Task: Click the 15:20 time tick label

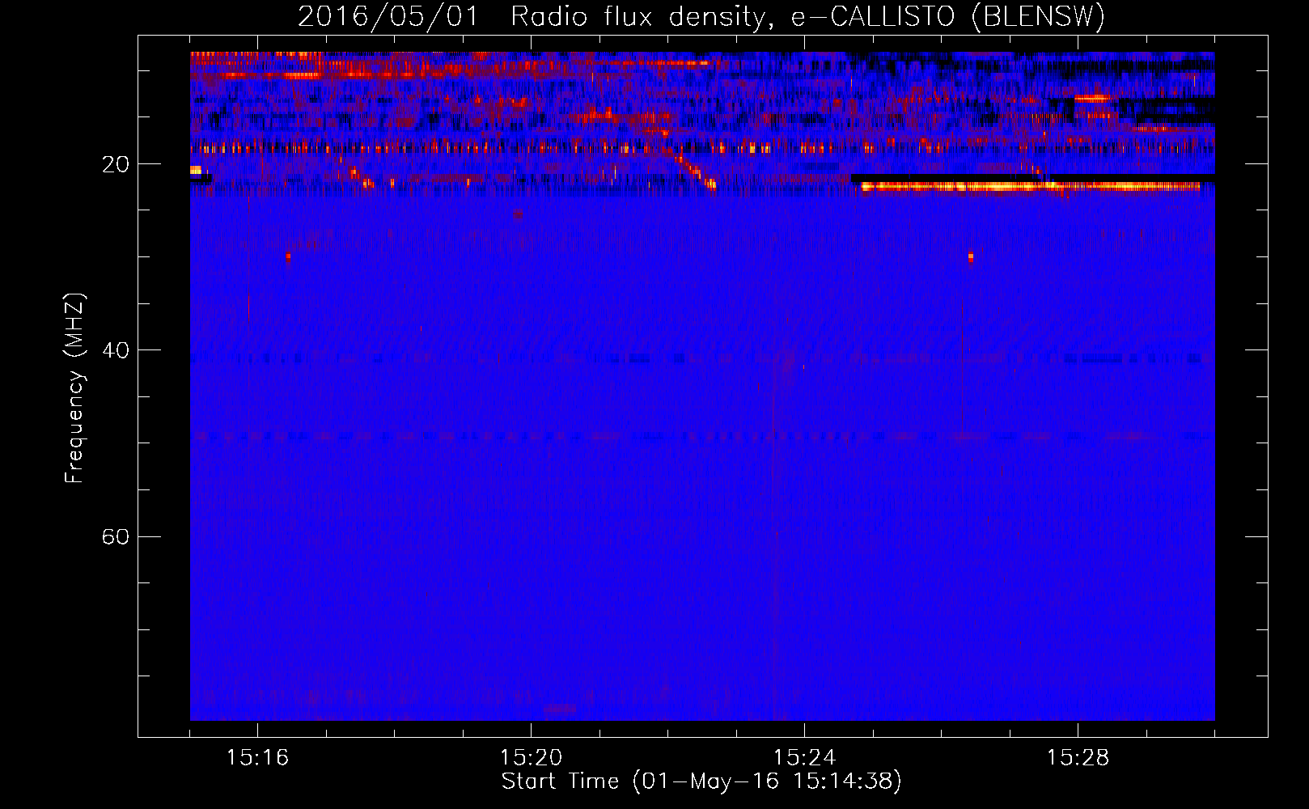Action: click(531, 757)
